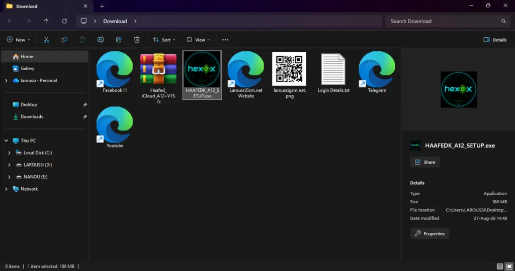This screenshot has height=271, width=515.
Task: Click chevron before Download in address bar
Action: [x=95, y=21]
